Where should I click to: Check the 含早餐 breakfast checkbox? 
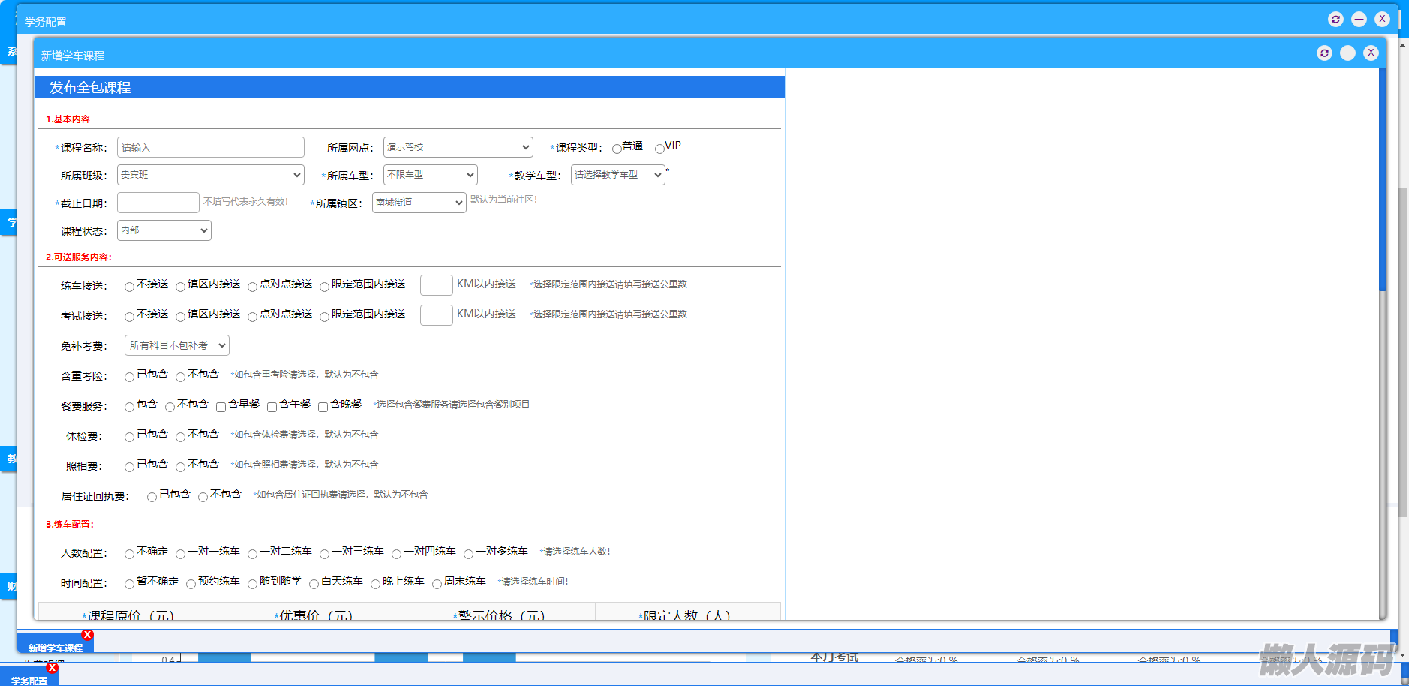[221, 407]
